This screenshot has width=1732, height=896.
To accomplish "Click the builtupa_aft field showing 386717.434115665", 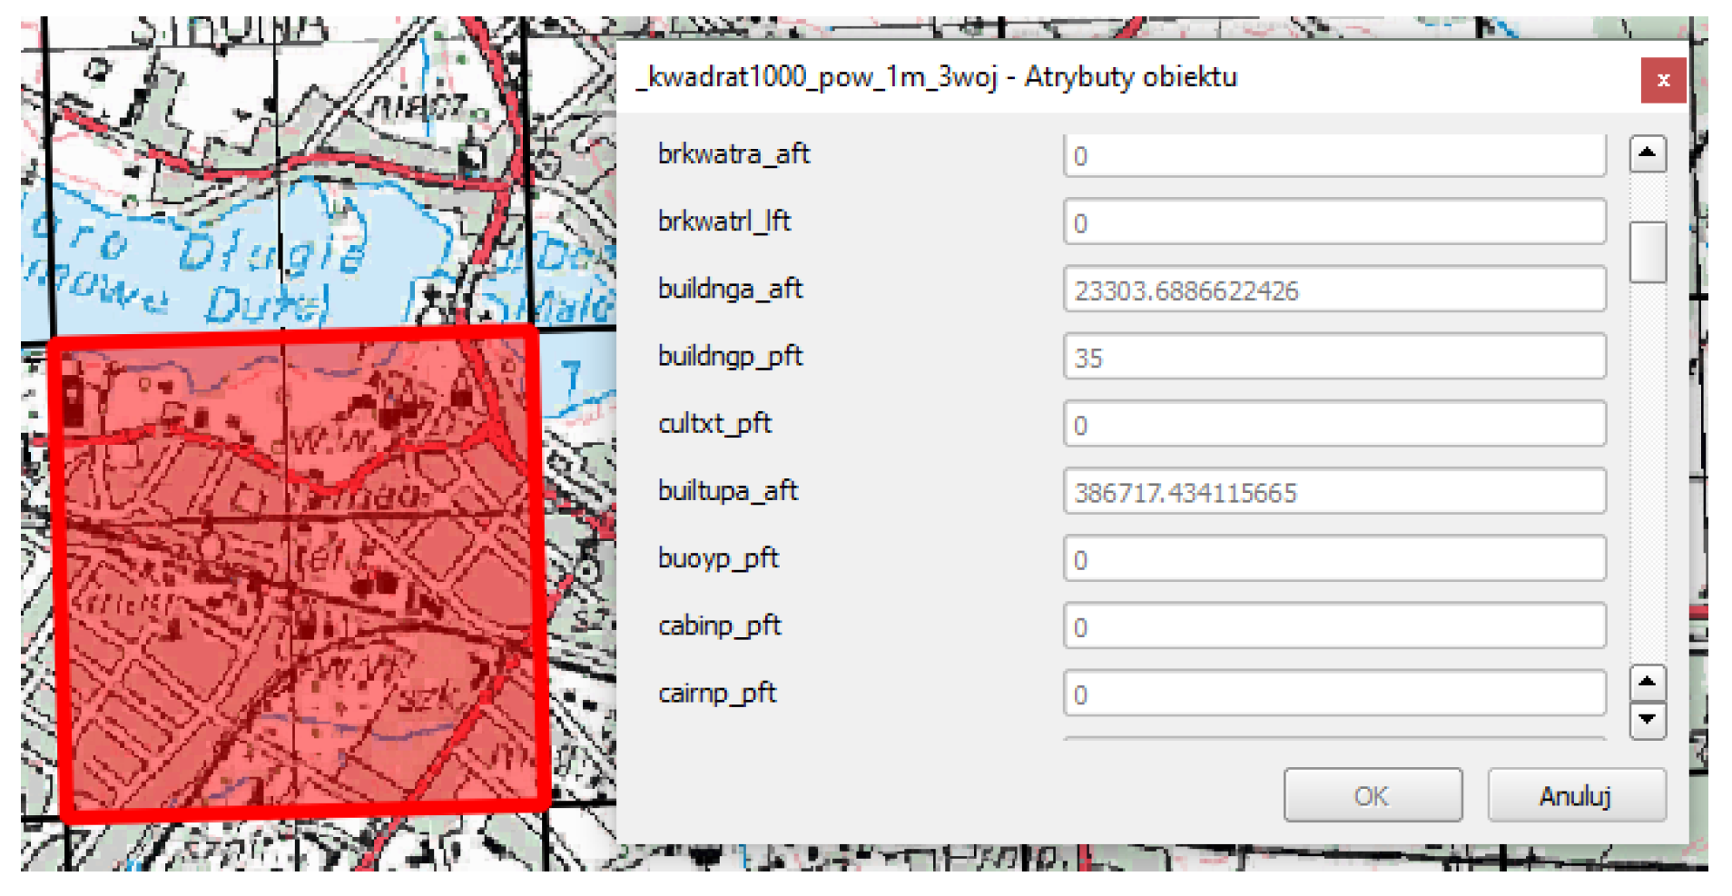I will pos(1333,492).
